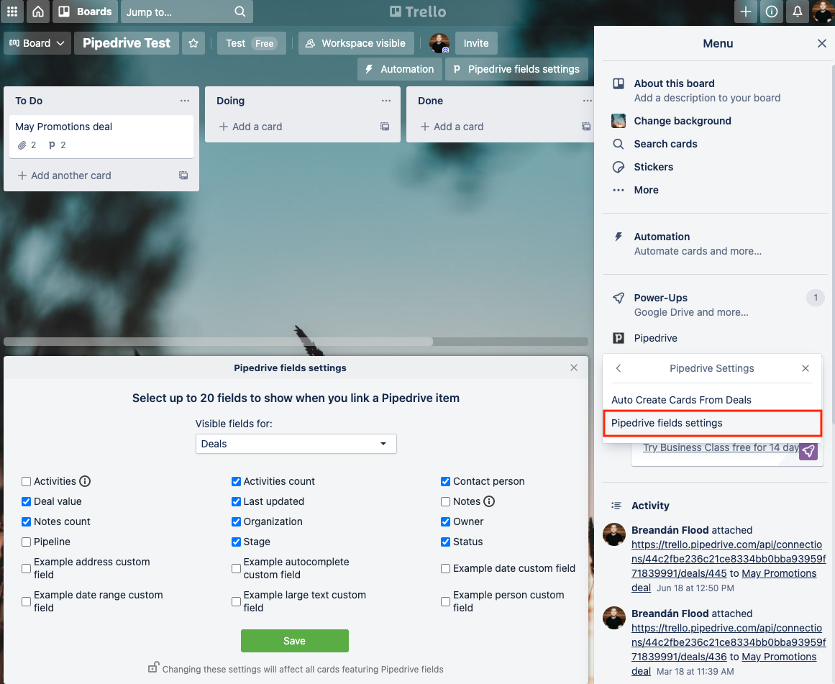Select Change background in menu
Screen dimensions: 835x684
[682, 121]
